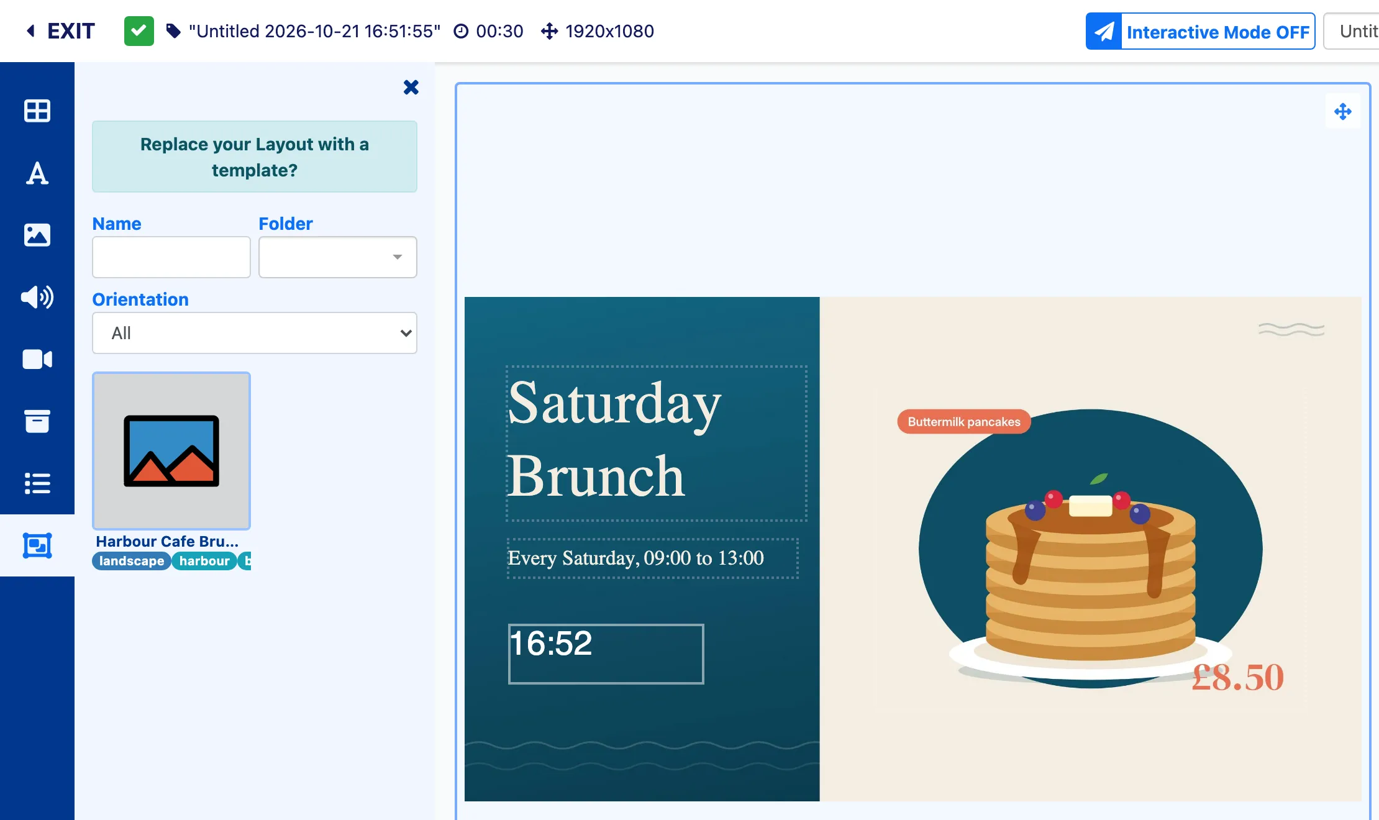Viewport: 1379px width, 820px height.
Task: Click the harbour tag
Action: pyautogui.click(x=204, y=561)
